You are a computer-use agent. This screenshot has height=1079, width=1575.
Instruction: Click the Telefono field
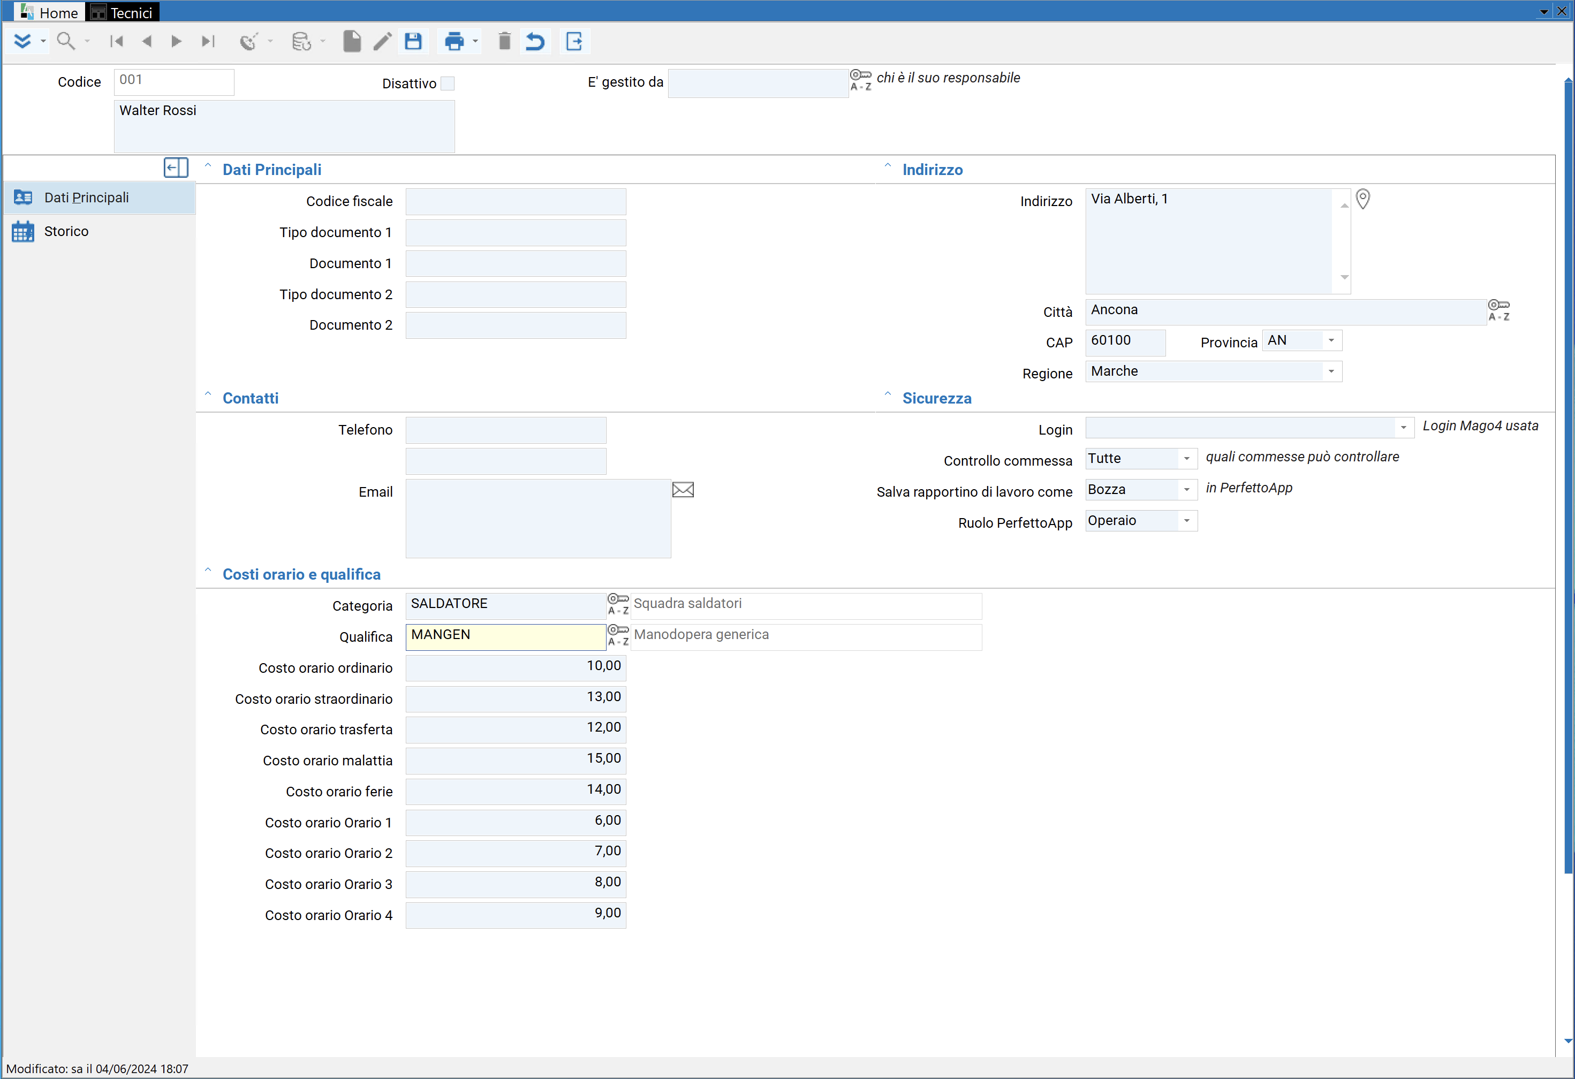click(x=505, y=429)
